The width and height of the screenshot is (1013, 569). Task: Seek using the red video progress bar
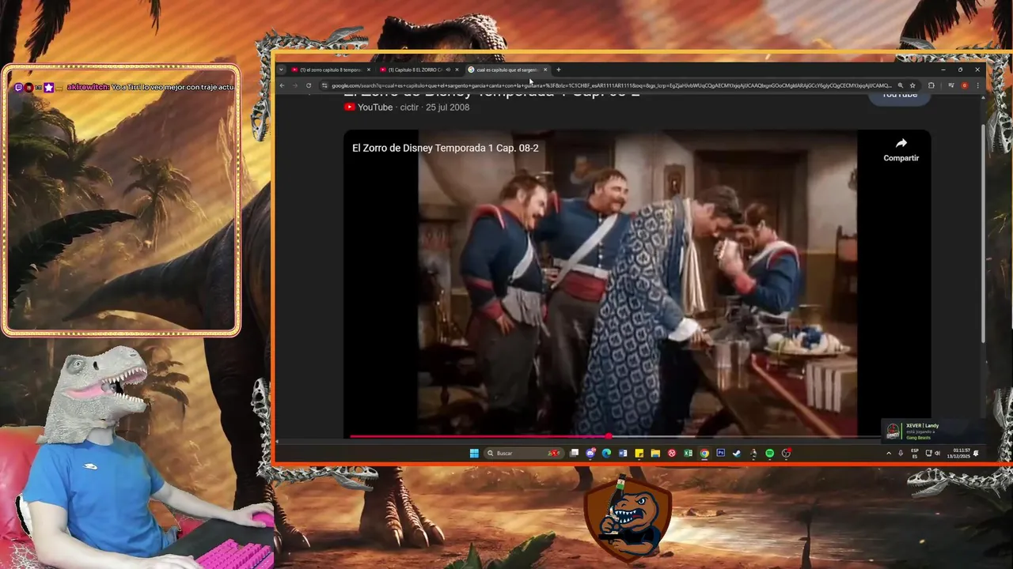(x=613, y=435)
